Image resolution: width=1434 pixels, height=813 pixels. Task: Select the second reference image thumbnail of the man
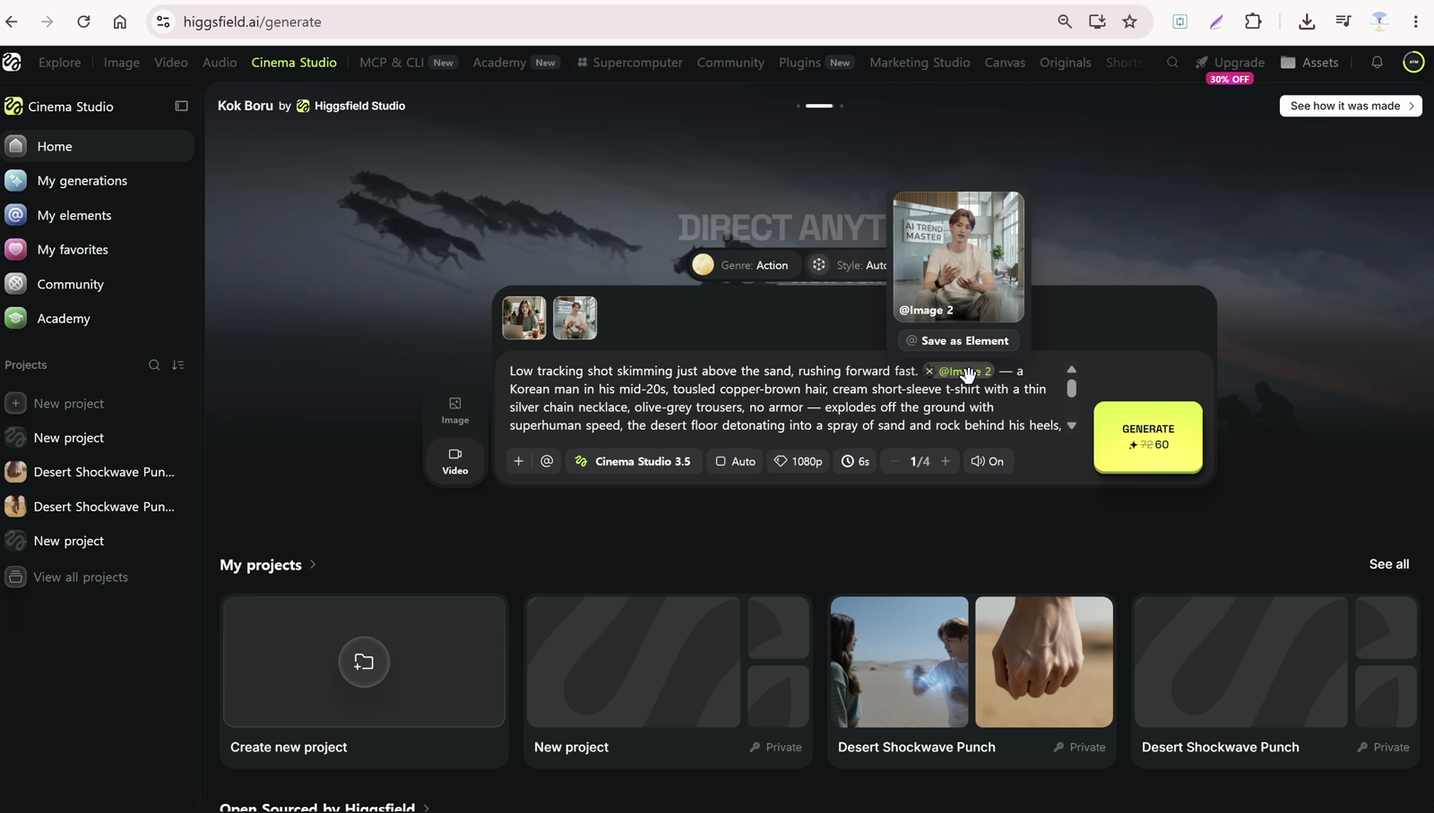tap(575, 318)
